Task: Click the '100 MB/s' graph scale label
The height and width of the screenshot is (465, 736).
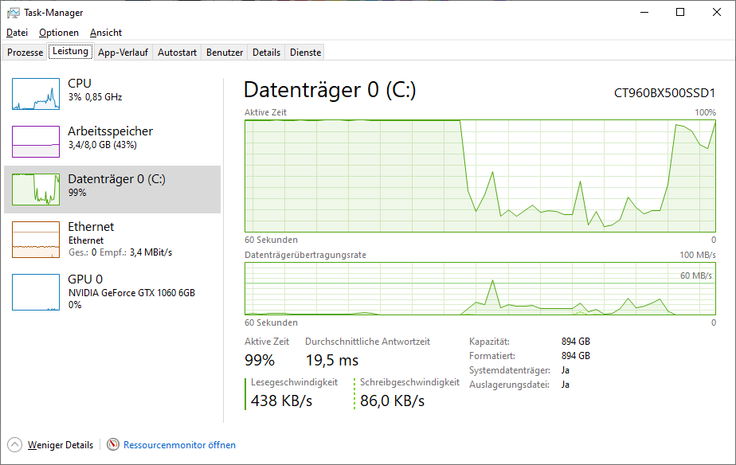Action: point(698,255)
